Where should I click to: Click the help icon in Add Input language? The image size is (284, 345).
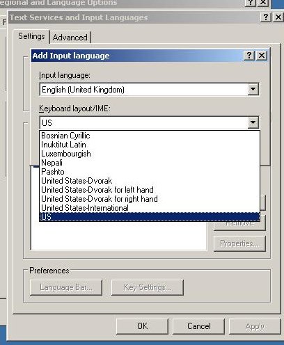(249, 56)
